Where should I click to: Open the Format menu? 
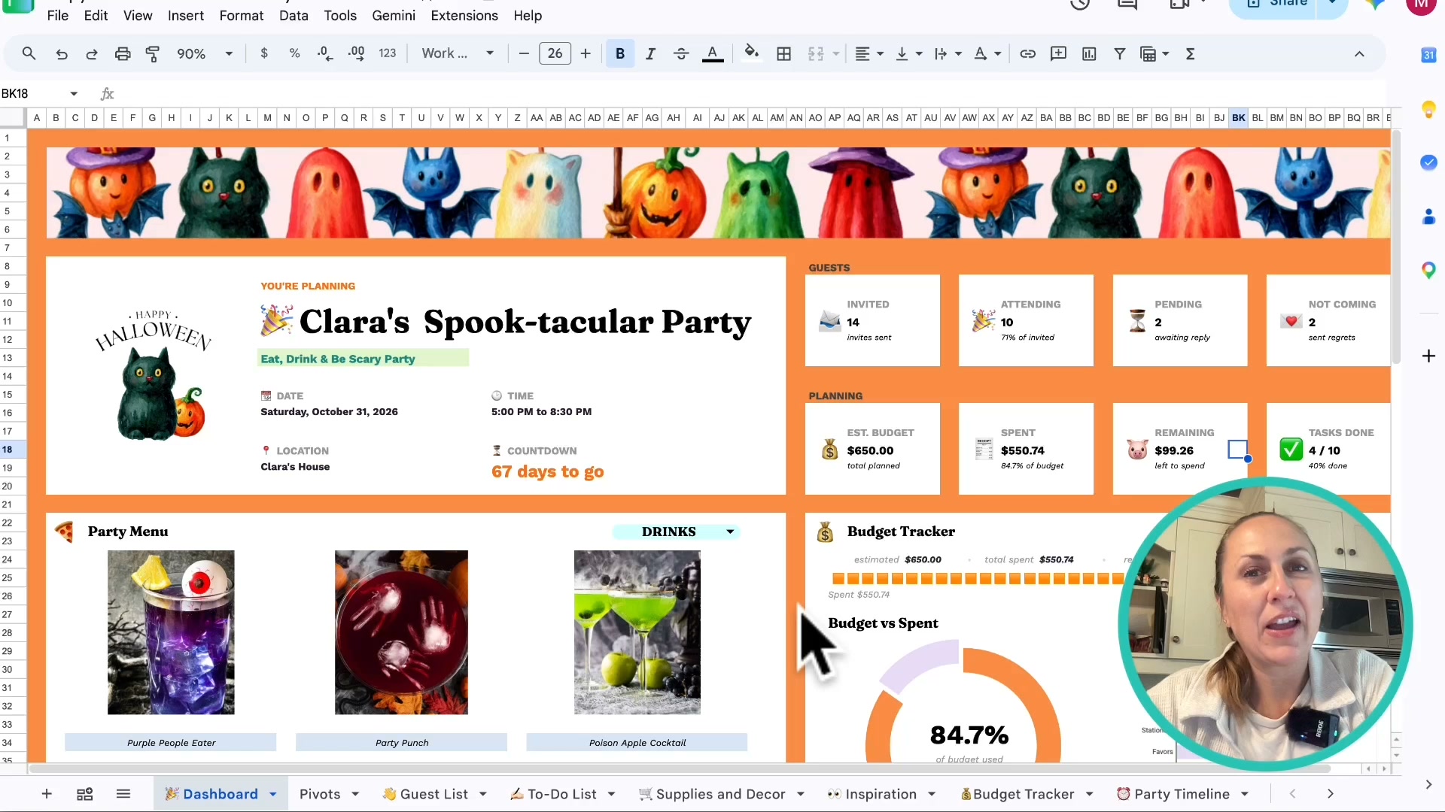pos(242,15)
